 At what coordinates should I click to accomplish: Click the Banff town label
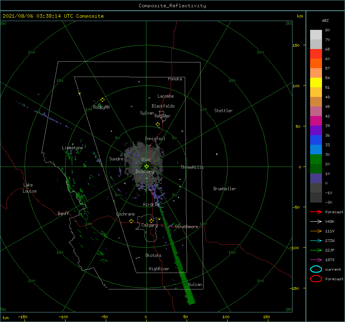pyautogui.click(x=63, y=213)
